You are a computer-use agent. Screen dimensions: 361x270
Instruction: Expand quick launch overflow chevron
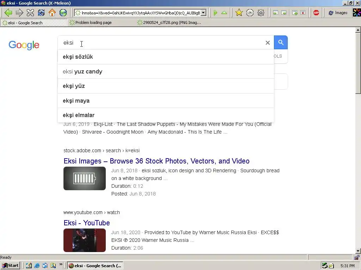click(61, 264)
